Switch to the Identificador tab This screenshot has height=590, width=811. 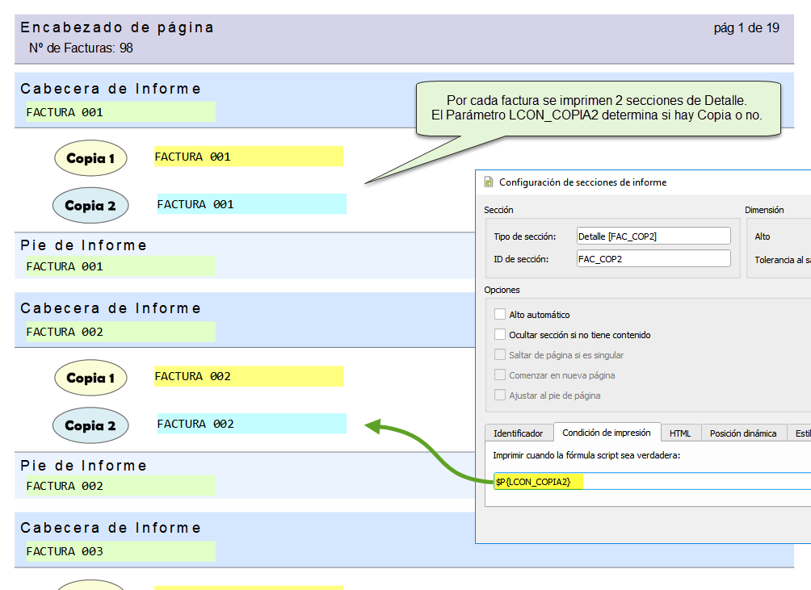[519, 433]
